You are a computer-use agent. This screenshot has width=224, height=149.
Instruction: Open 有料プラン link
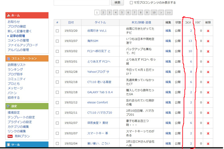tap(22, 136)
